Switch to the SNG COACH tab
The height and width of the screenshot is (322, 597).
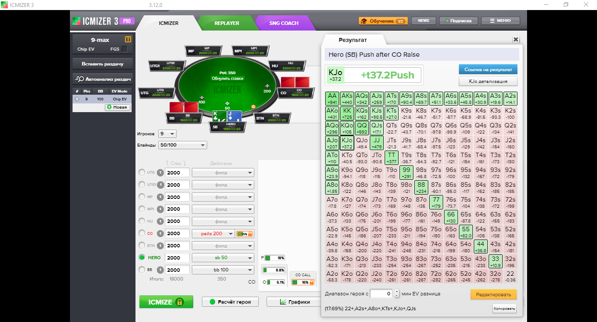(284, 23)
